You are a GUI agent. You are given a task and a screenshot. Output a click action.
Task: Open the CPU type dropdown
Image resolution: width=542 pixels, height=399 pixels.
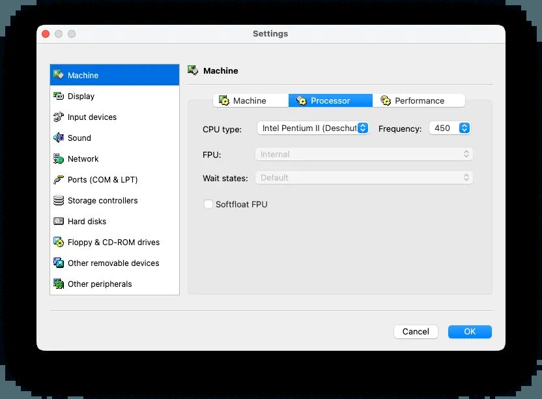[313, 128]
